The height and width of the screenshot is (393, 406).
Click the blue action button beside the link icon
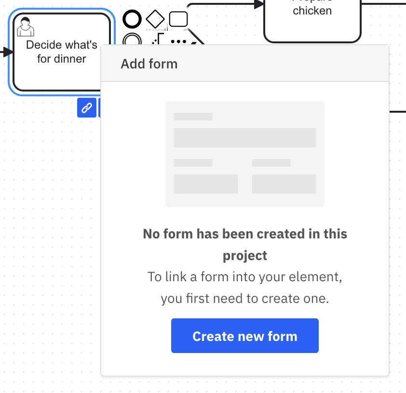(x=100, y=107)
